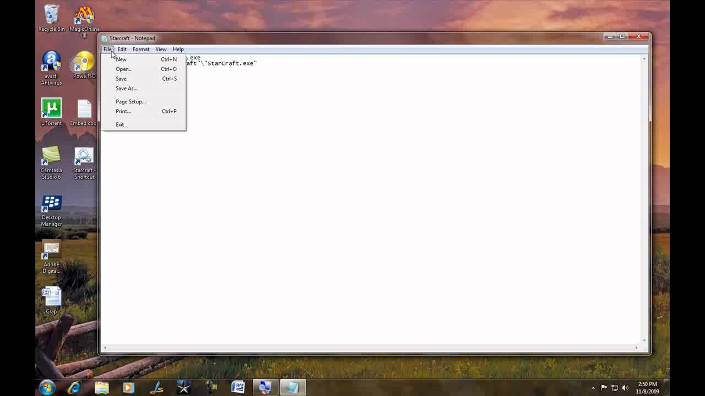Click the network tray icon
Screen dimensions: 705x396
tap(615, 388)
